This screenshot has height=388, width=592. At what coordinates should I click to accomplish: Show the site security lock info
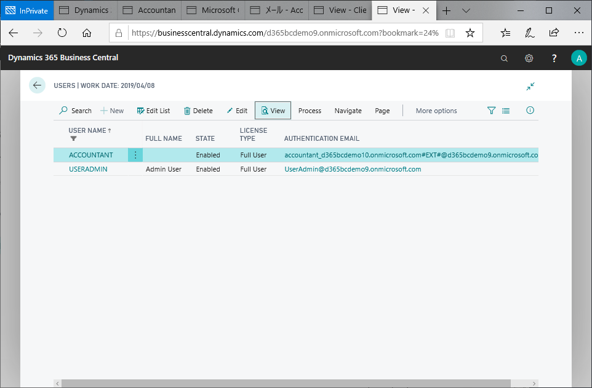pos(119,33)
